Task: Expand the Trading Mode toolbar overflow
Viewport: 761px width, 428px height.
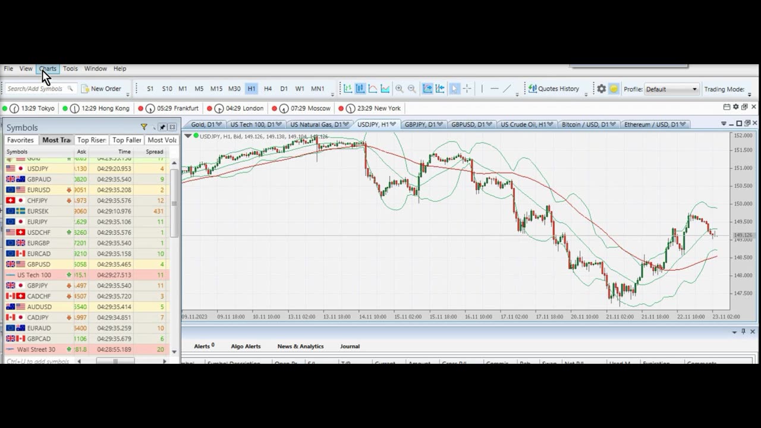Action: coord(749,94)
